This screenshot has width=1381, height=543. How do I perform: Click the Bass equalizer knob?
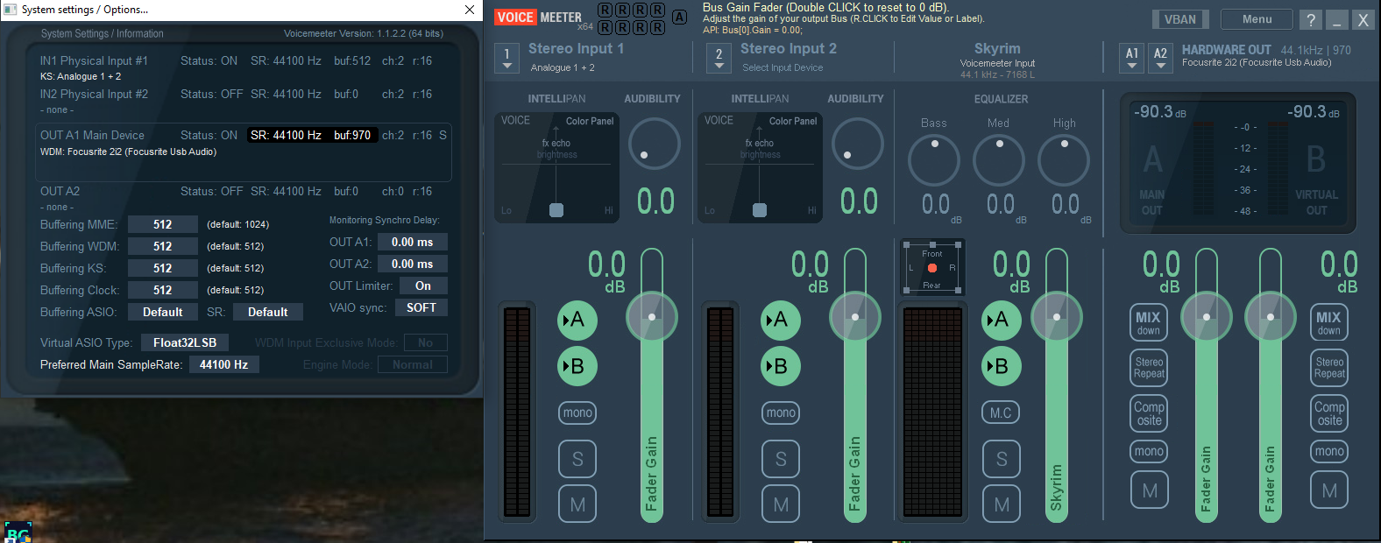click(x=933, y=160)
